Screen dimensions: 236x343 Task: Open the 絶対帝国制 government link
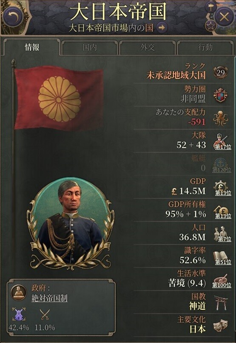click(x=49, y=298)
